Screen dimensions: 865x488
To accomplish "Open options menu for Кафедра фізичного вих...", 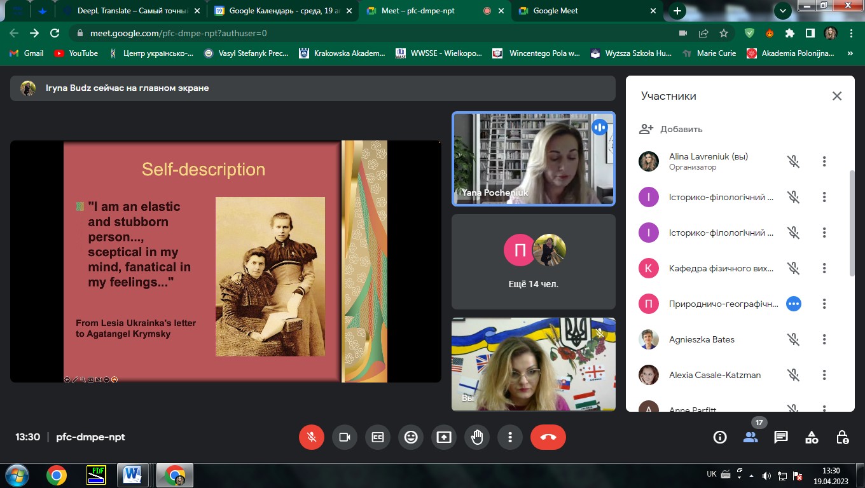I will [824, 268].
